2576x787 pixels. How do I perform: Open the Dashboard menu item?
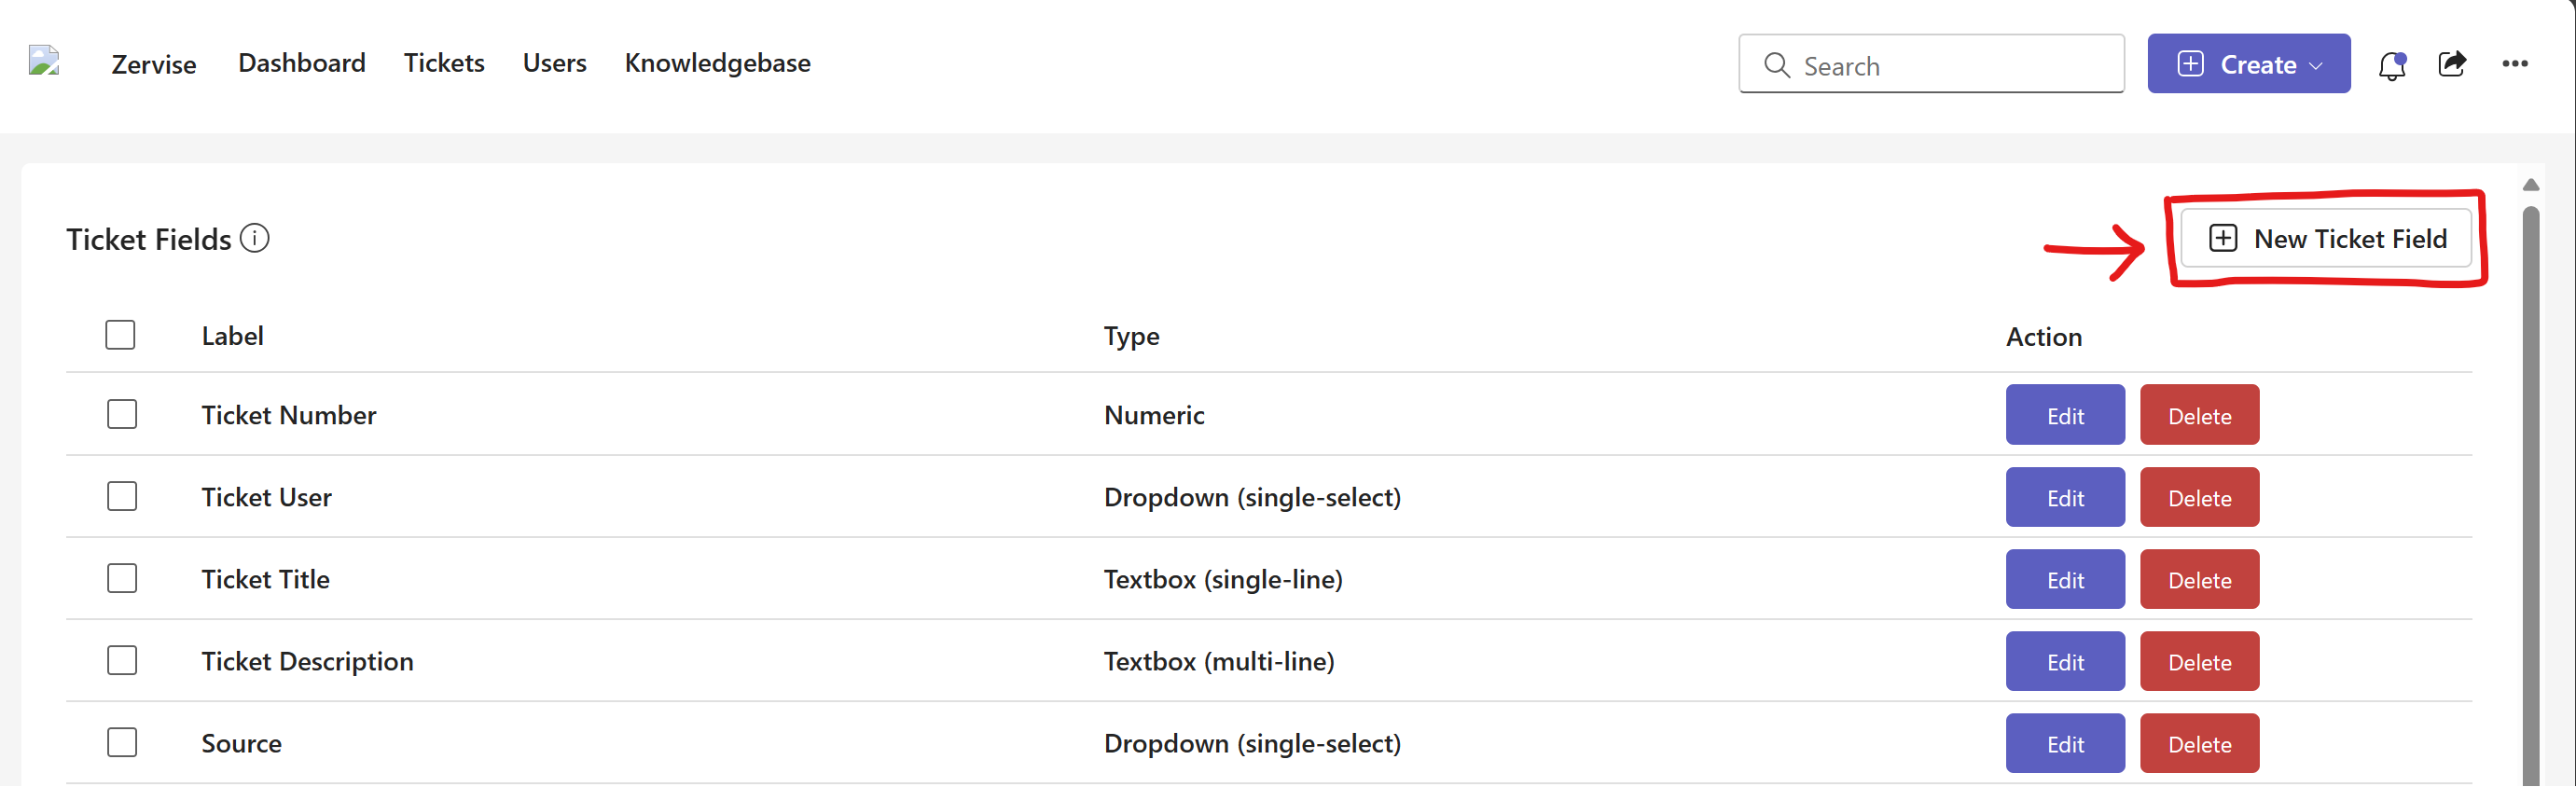tap(301, 63)
